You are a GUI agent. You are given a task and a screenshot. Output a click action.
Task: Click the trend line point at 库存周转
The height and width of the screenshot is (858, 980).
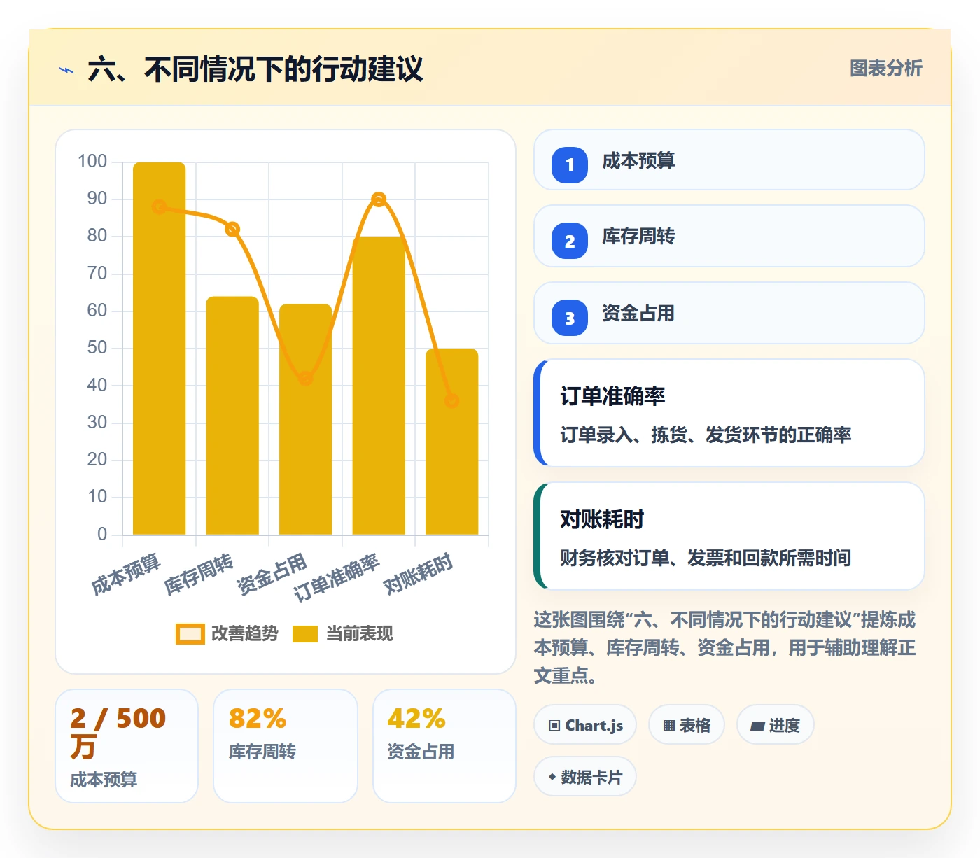232,229
